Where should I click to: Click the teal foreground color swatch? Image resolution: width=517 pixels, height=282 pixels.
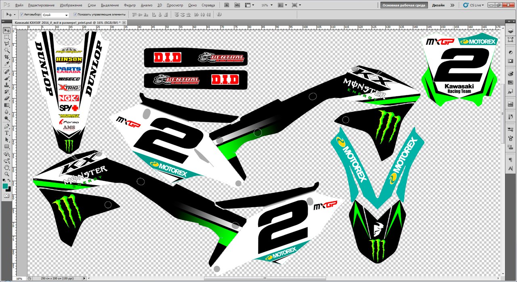(5, 186)
